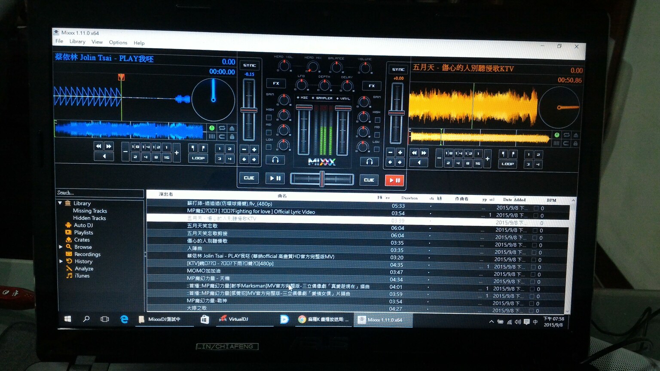Set hotcue 1 on left deck
This screenshot has height=371, width=660.
point(220,149)
